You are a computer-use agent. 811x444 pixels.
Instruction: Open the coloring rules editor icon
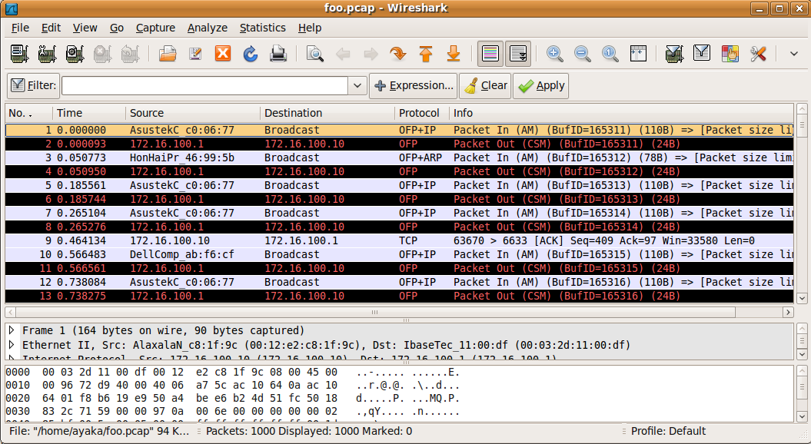730,54
